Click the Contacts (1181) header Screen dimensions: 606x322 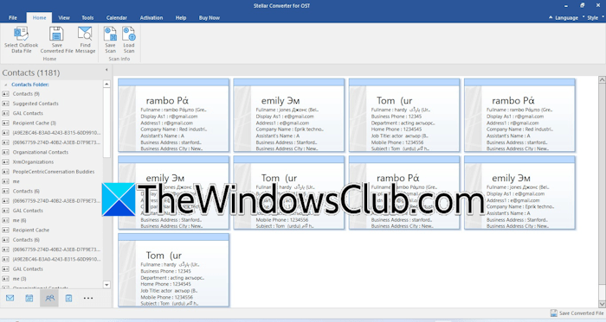point(31,73)
